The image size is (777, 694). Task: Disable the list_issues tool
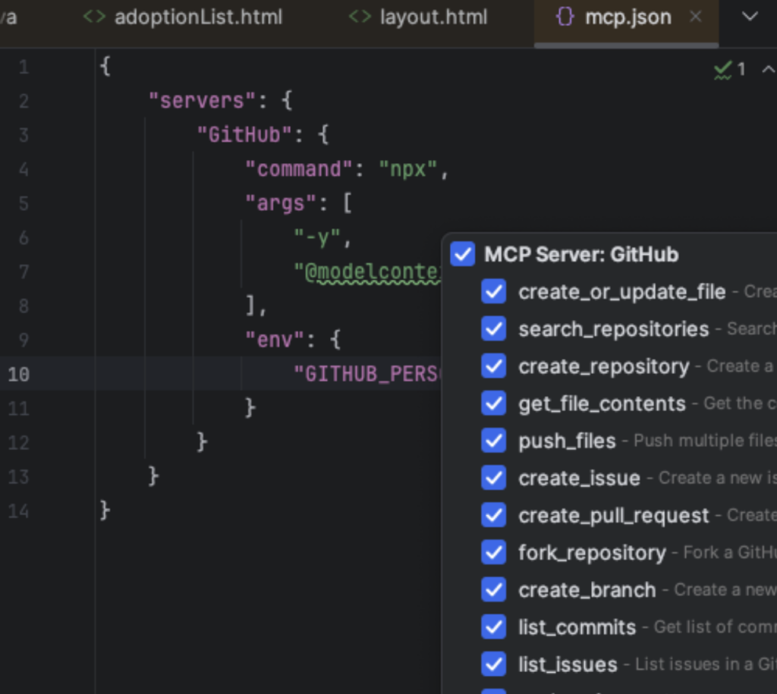tap(494, 664)
